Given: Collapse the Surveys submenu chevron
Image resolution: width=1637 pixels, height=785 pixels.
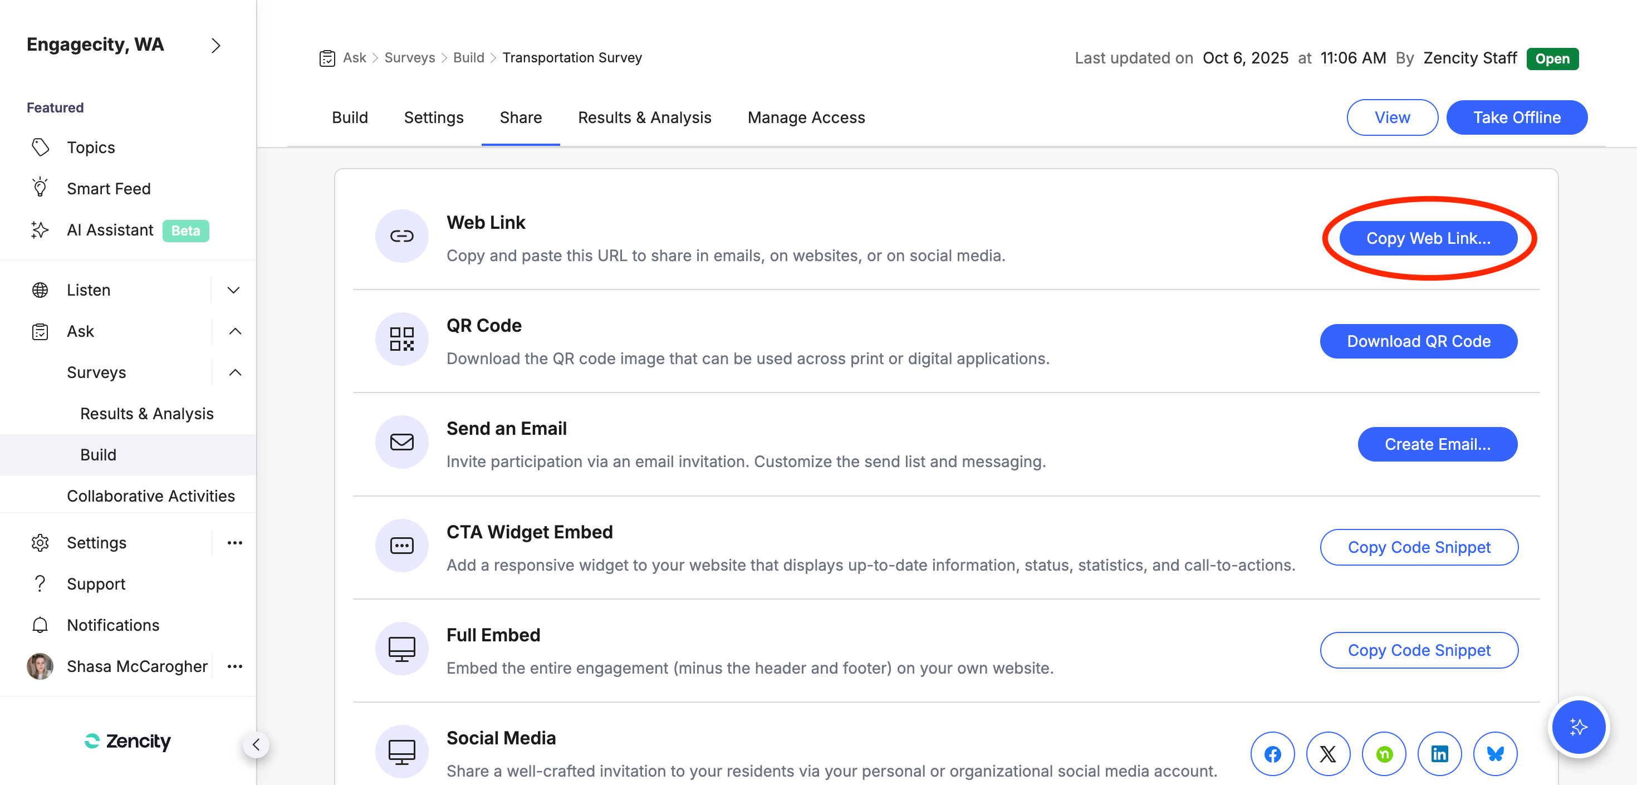Looking at the screenshot, I should (x=234, y=372).
